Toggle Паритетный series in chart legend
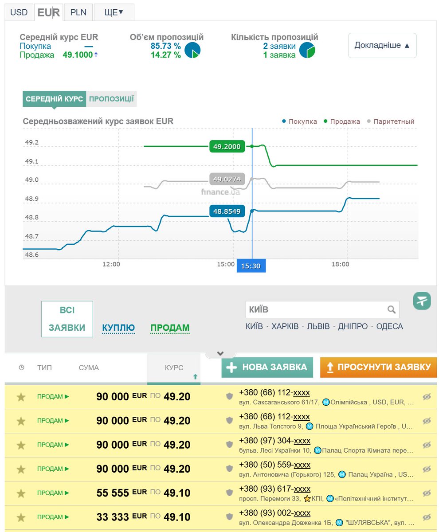 pos(391,121)
